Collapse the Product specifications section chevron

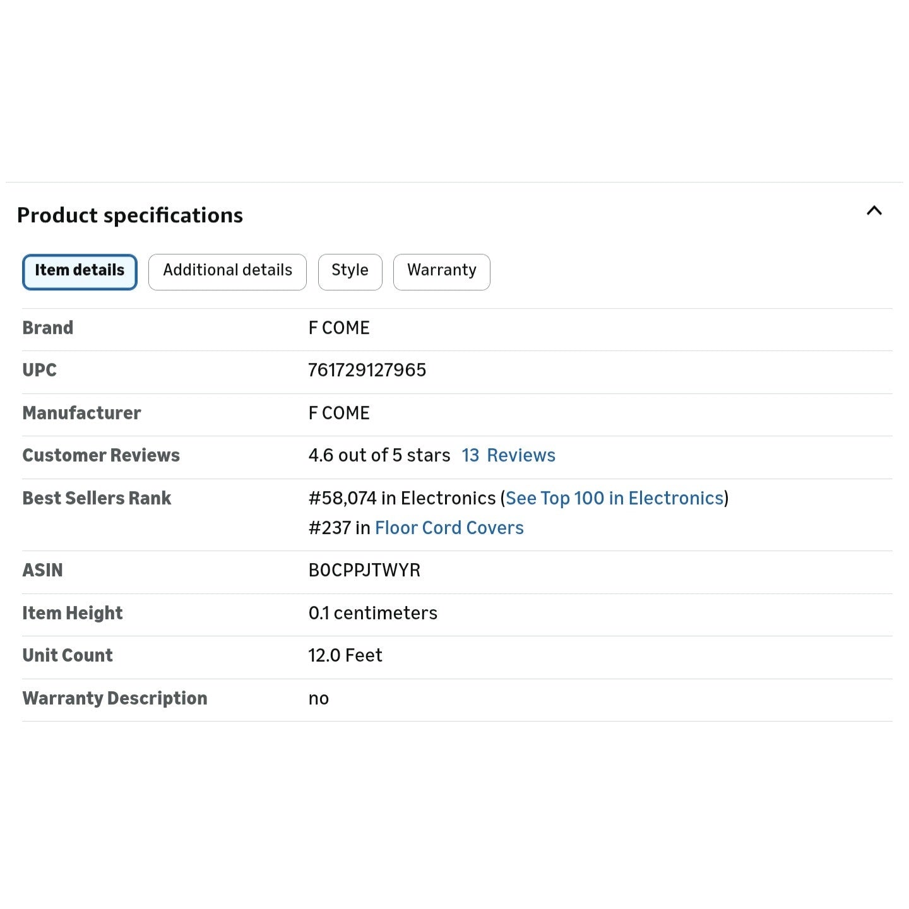pyautogui.click(x=874, y=211)
